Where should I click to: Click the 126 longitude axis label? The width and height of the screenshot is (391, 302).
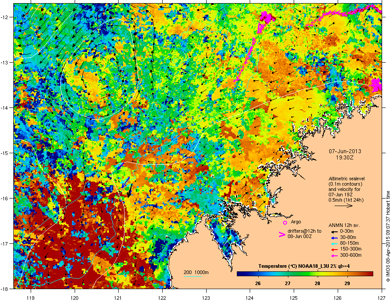(x=338, y=298)
